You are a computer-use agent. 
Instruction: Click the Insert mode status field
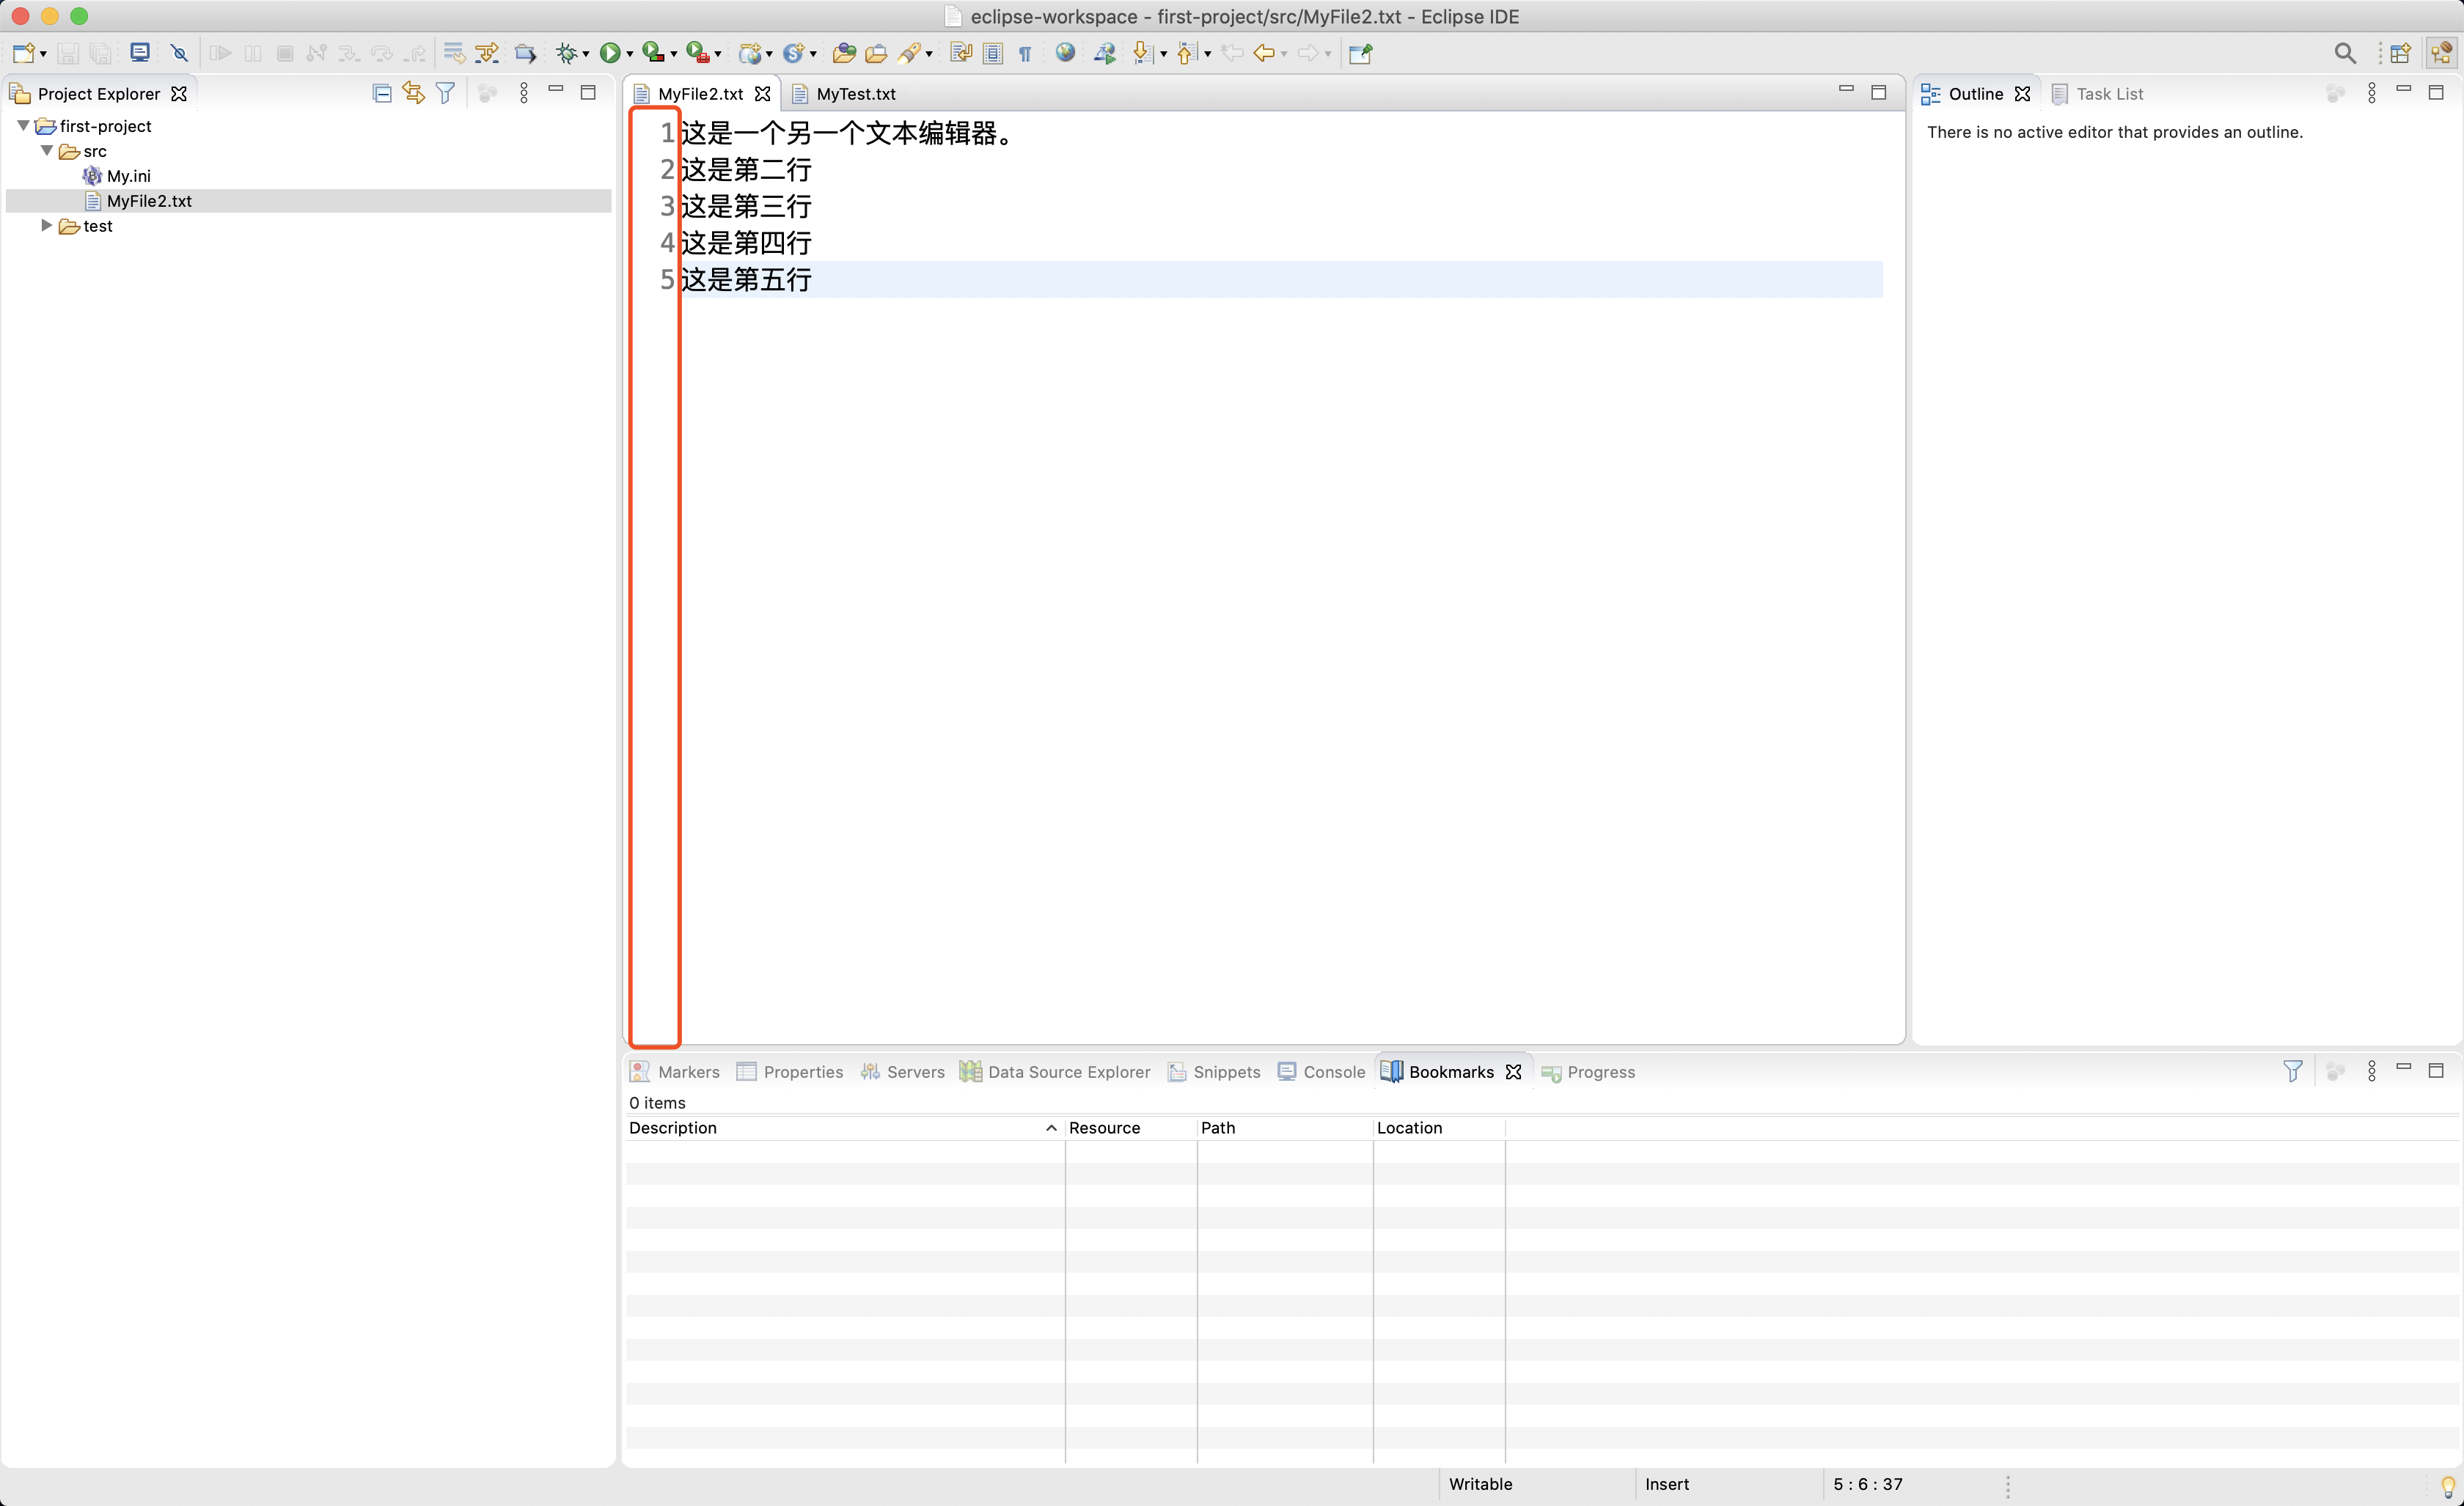pyautogui.click(x=1727, y=1484)
